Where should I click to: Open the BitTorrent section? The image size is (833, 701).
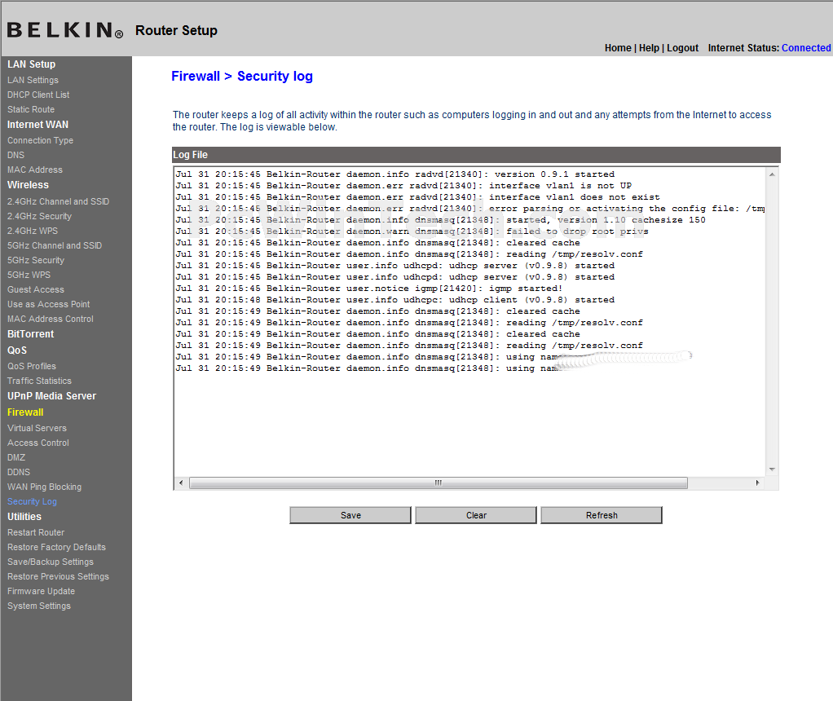pyautogui.click(x=31, y=333)
